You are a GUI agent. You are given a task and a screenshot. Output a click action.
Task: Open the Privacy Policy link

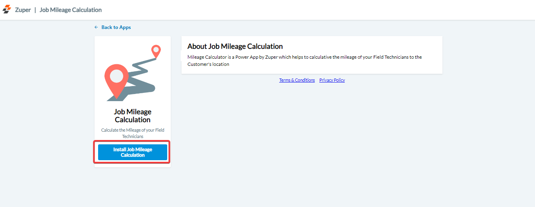click(x=332, y=80)
